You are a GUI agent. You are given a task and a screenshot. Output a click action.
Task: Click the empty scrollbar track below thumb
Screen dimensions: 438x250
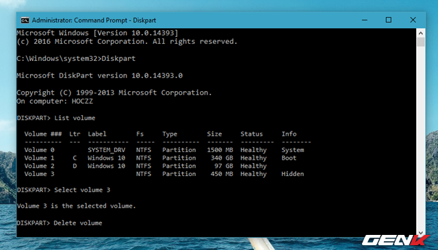click(421, 137)
